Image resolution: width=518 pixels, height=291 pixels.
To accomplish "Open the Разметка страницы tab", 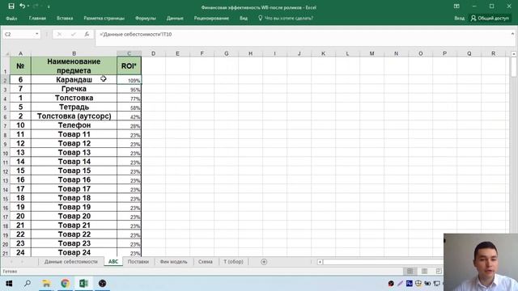I will click(104, 19).
